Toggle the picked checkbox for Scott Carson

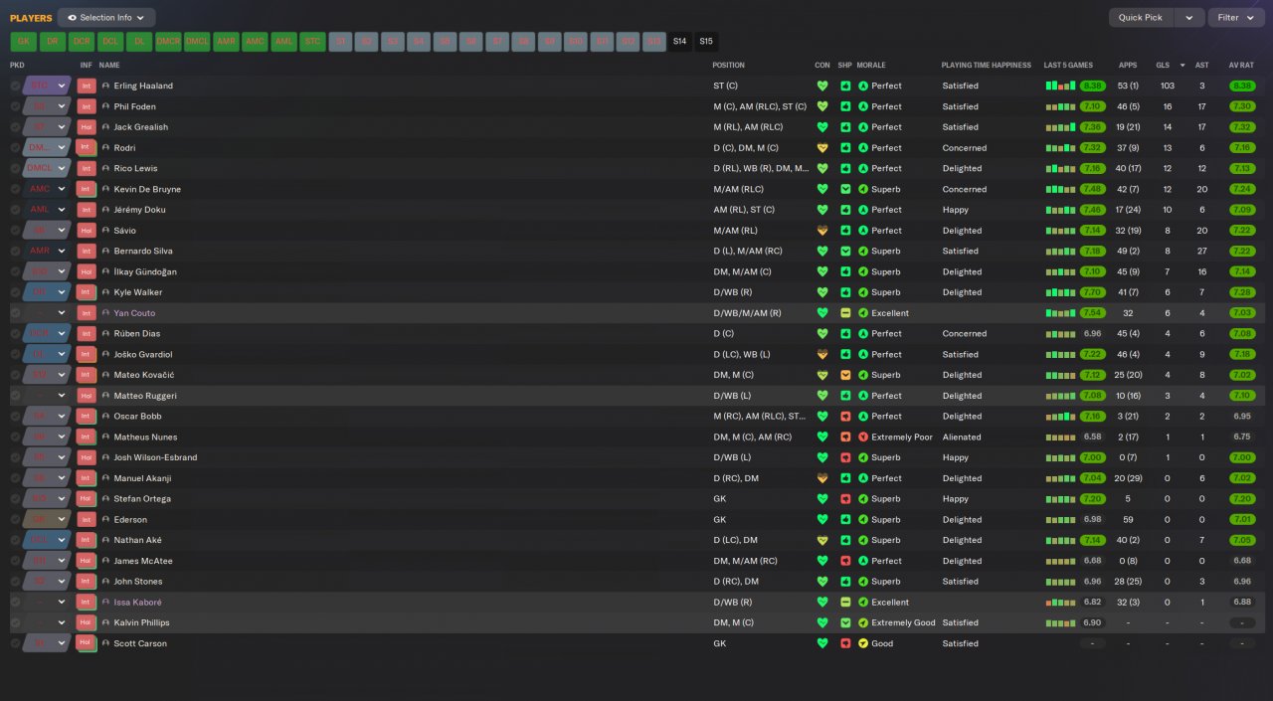15,643
